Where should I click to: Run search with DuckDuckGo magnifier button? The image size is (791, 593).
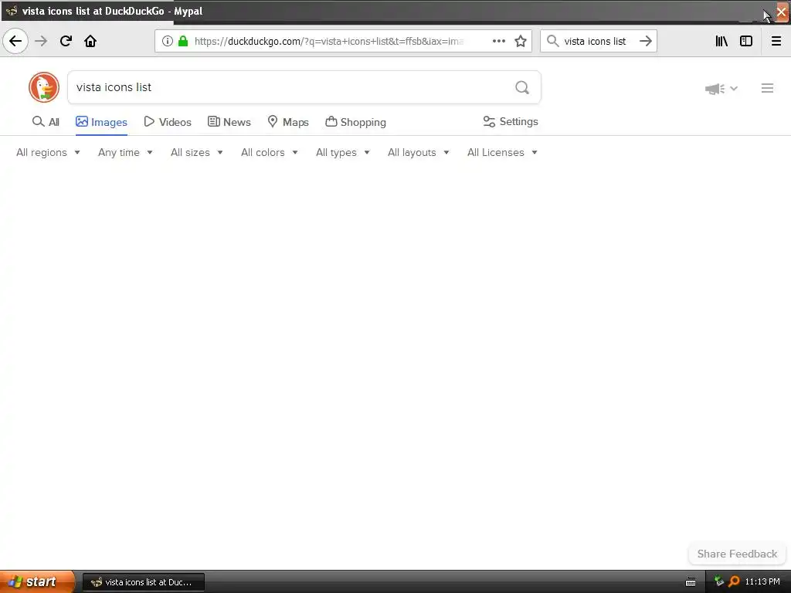pyautogui.click(x=522, y=88)
